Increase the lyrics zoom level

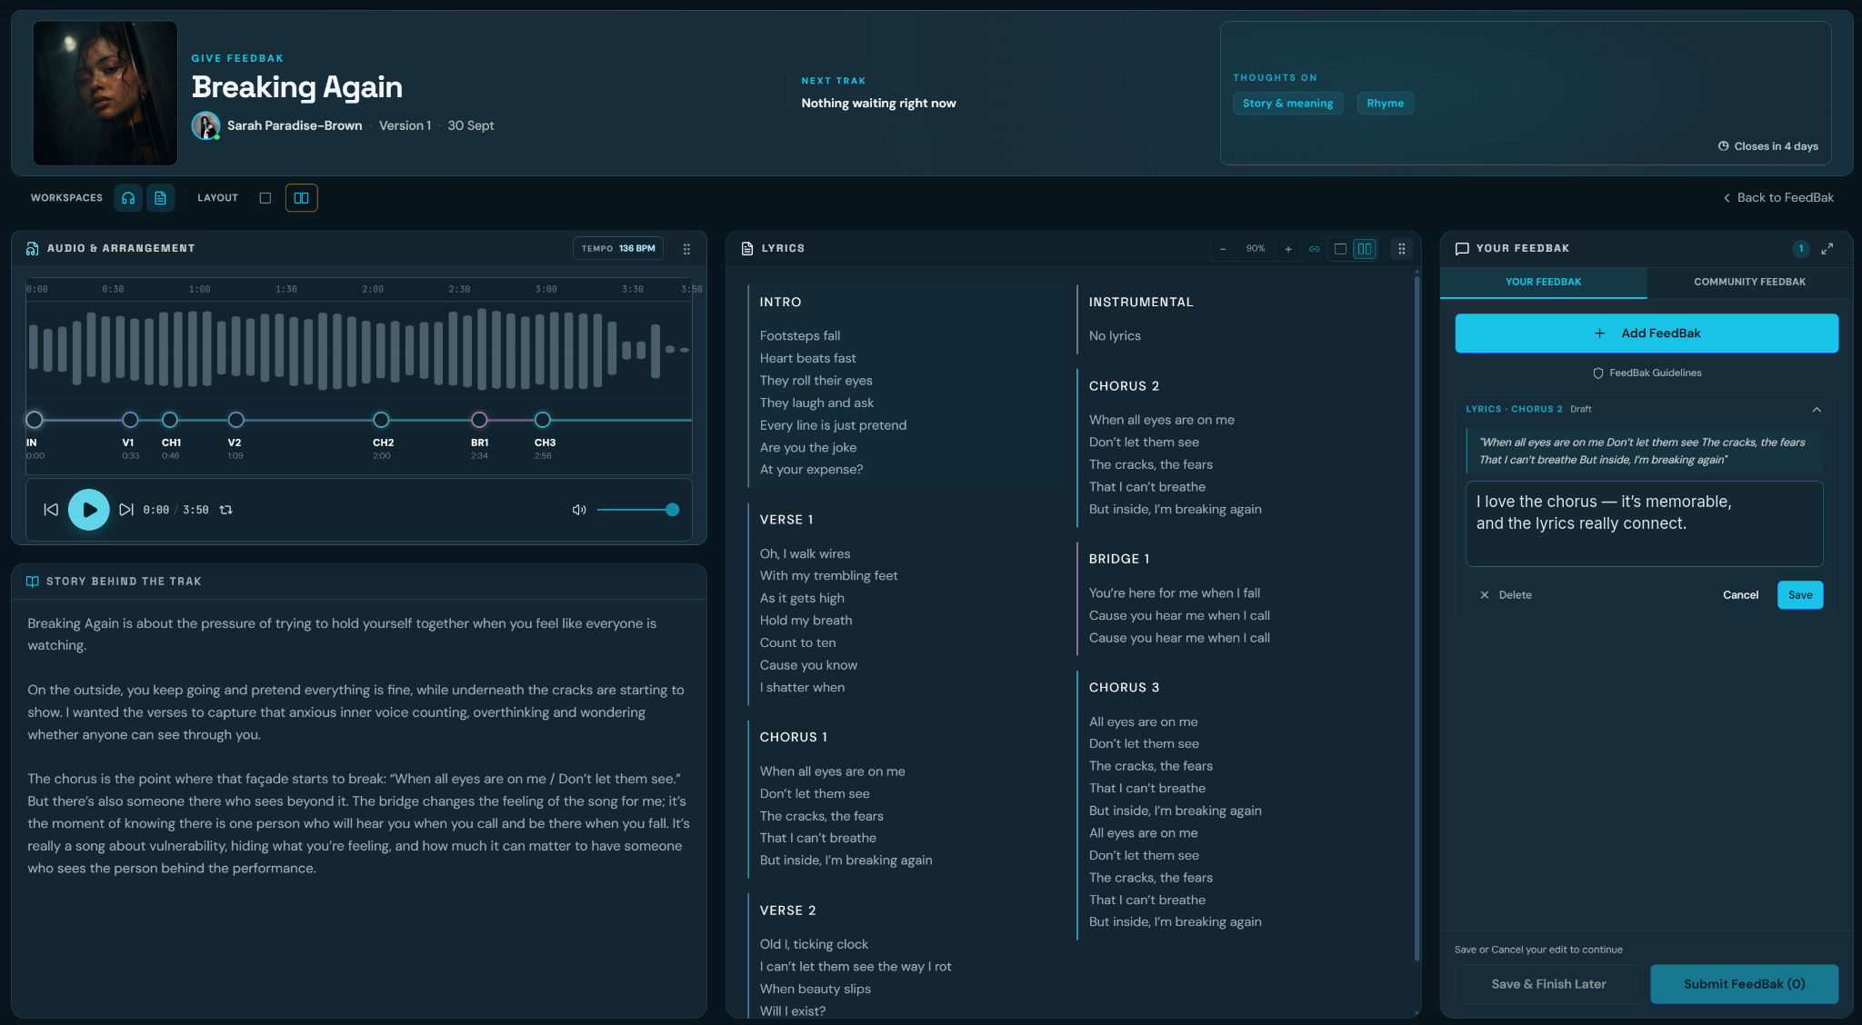click(x=1288, y=249)
